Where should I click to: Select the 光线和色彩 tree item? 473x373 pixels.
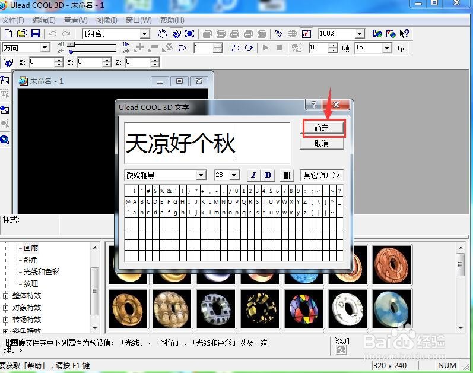click(x=42, y=271)
